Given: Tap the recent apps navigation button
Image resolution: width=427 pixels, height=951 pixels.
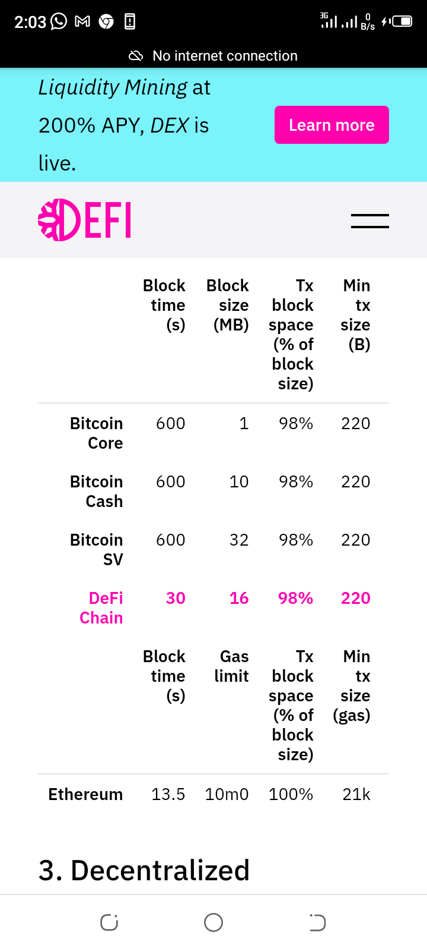Looking at the screenshot, I should 109,922.
